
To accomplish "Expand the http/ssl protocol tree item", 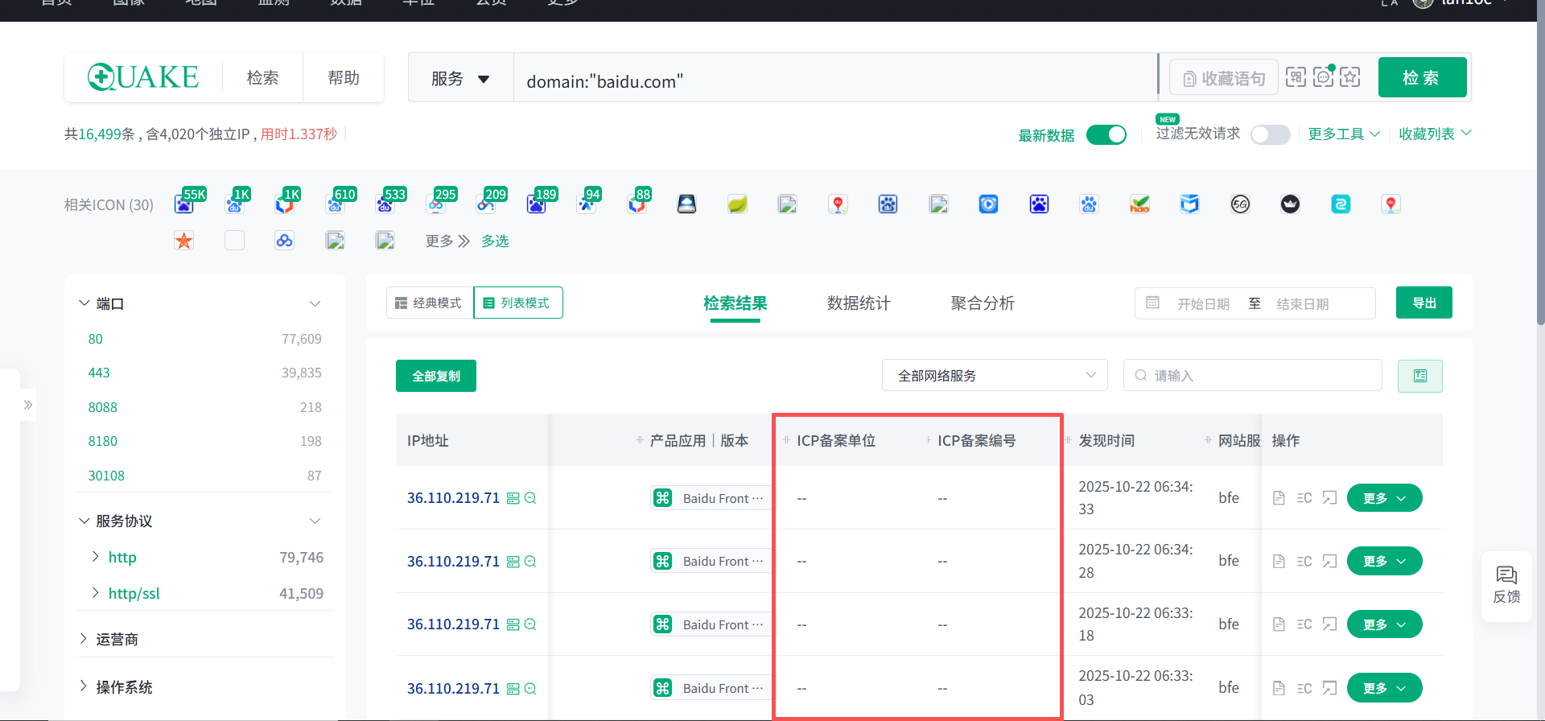I will click(96, 593).
